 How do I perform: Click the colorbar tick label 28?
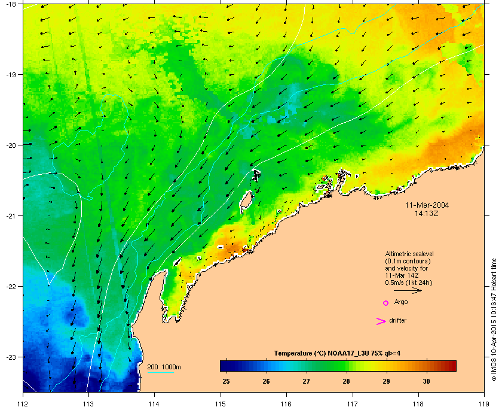pos(346,381)
